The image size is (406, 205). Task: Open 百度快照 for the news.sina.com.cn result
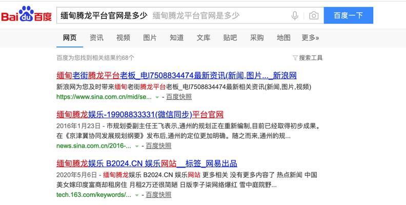click(x=158, y=146)
